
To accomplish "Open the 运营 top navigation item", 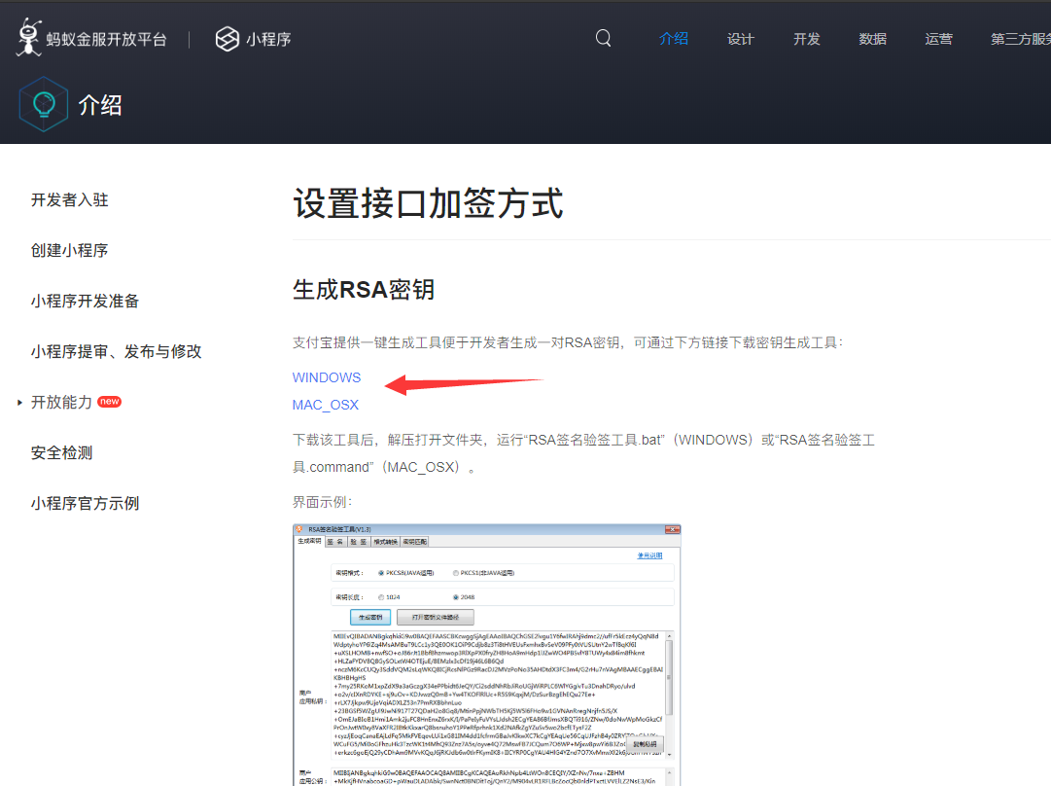I will click(x=938, y=39).
